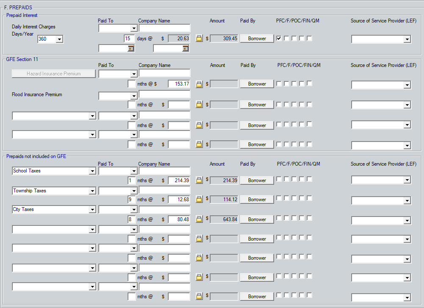This screenshot has width=424, height=308.
Task: Click the Hazard Insurance Premium button
Action: (53, 74)
